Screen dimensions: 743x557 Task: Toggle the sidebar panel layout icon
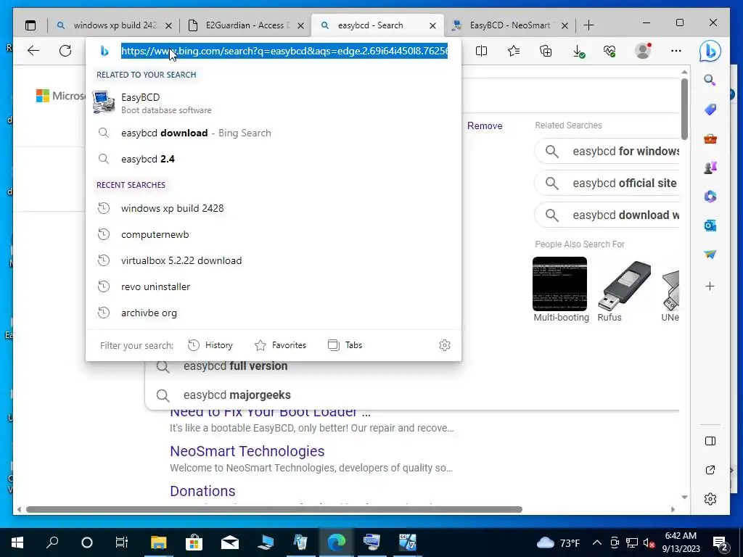pos(710,441)
